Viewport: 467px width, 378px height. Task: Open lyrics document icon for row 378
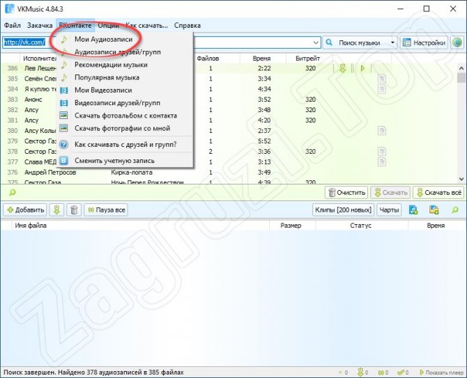click(x=382, y=152)
